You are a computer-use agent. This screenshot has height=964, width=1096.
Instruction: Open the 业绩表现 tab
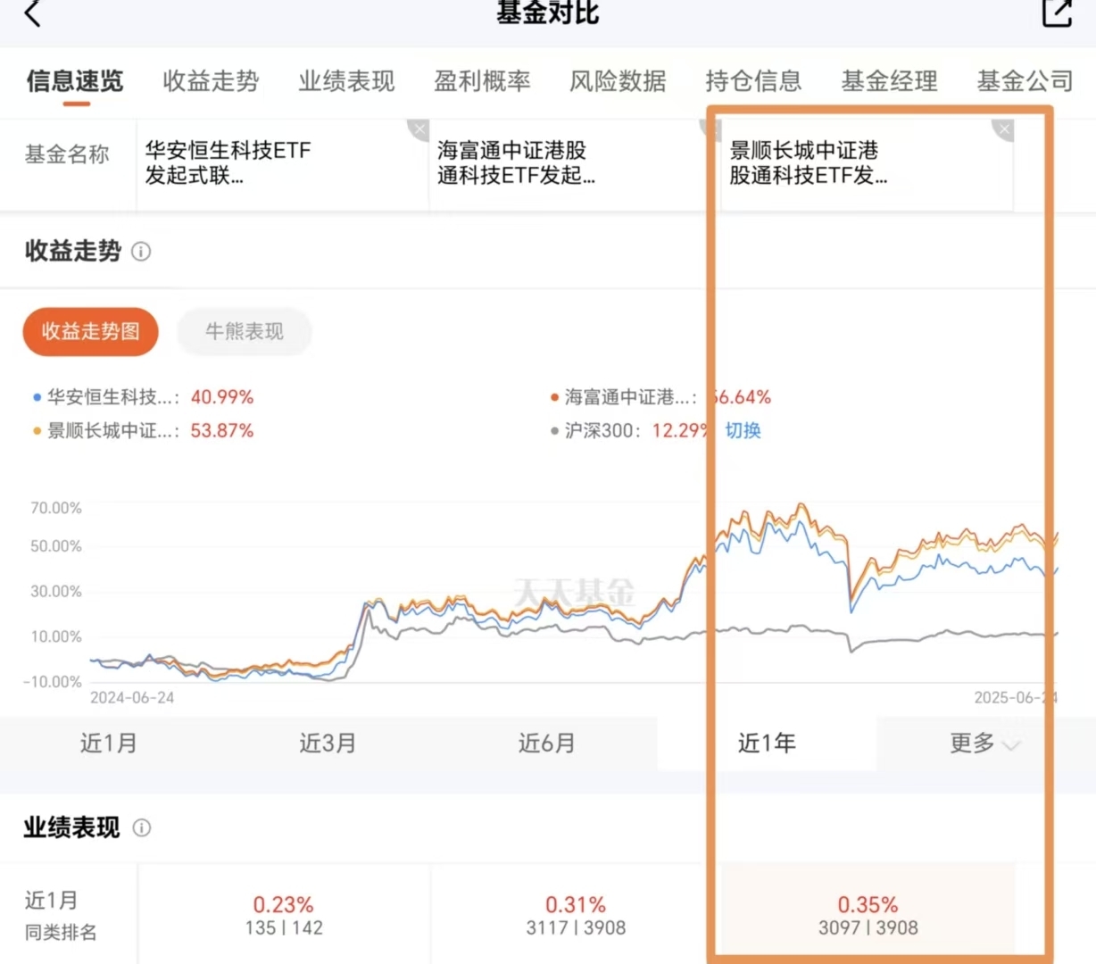coord(346,81)
